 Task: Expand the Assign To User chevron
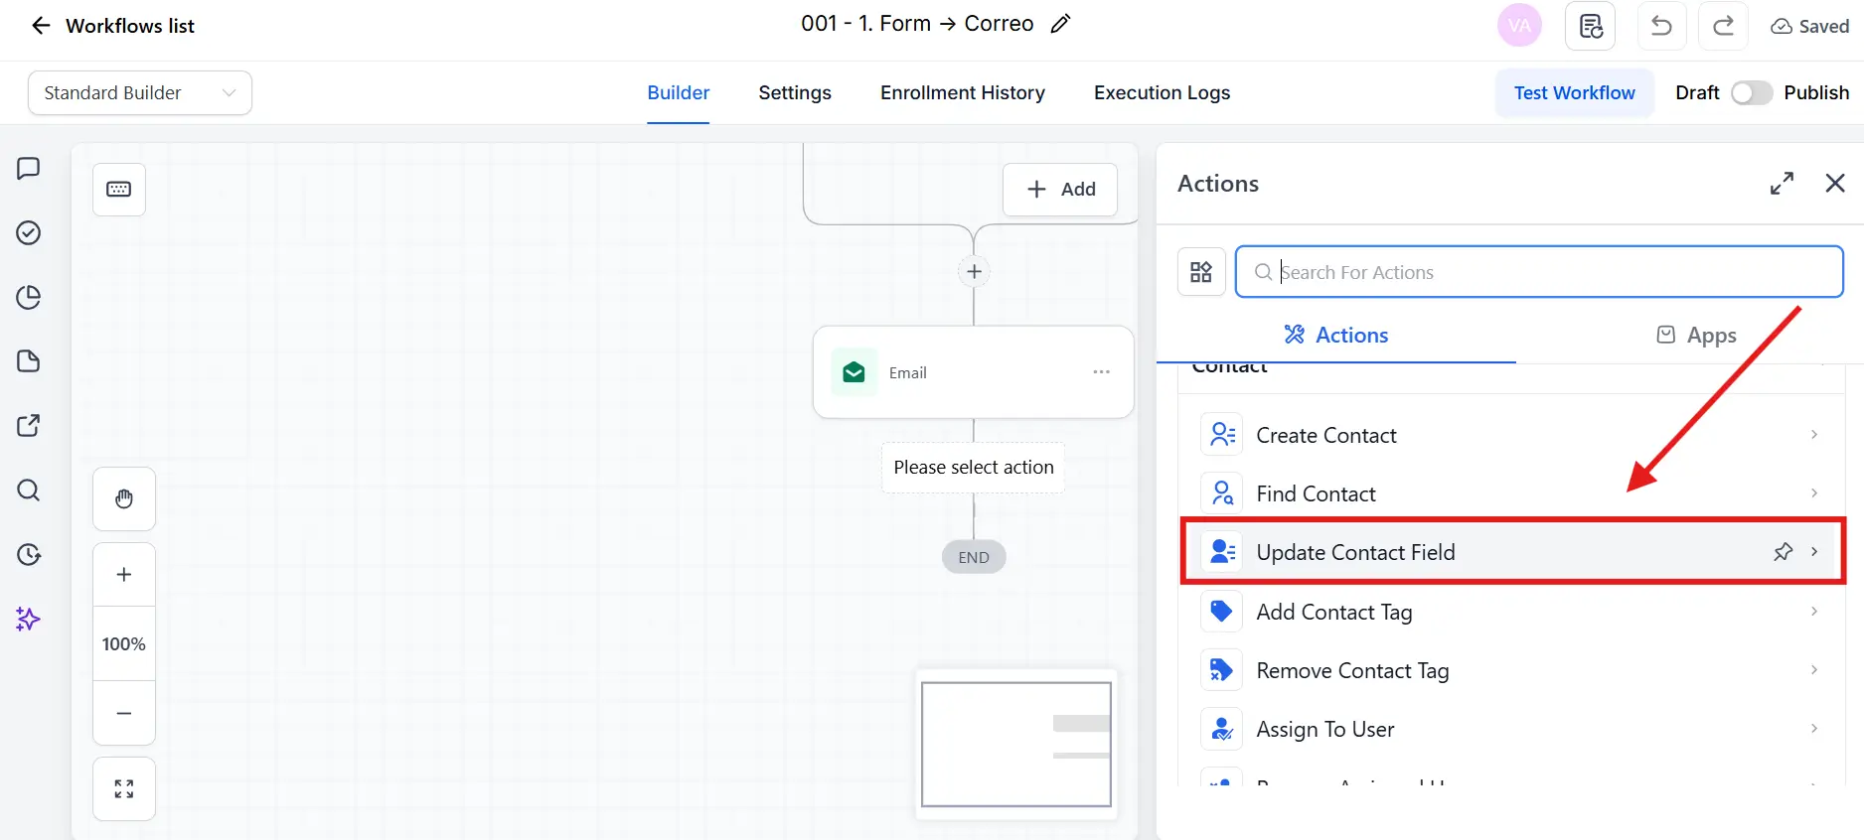(1814, 729)
